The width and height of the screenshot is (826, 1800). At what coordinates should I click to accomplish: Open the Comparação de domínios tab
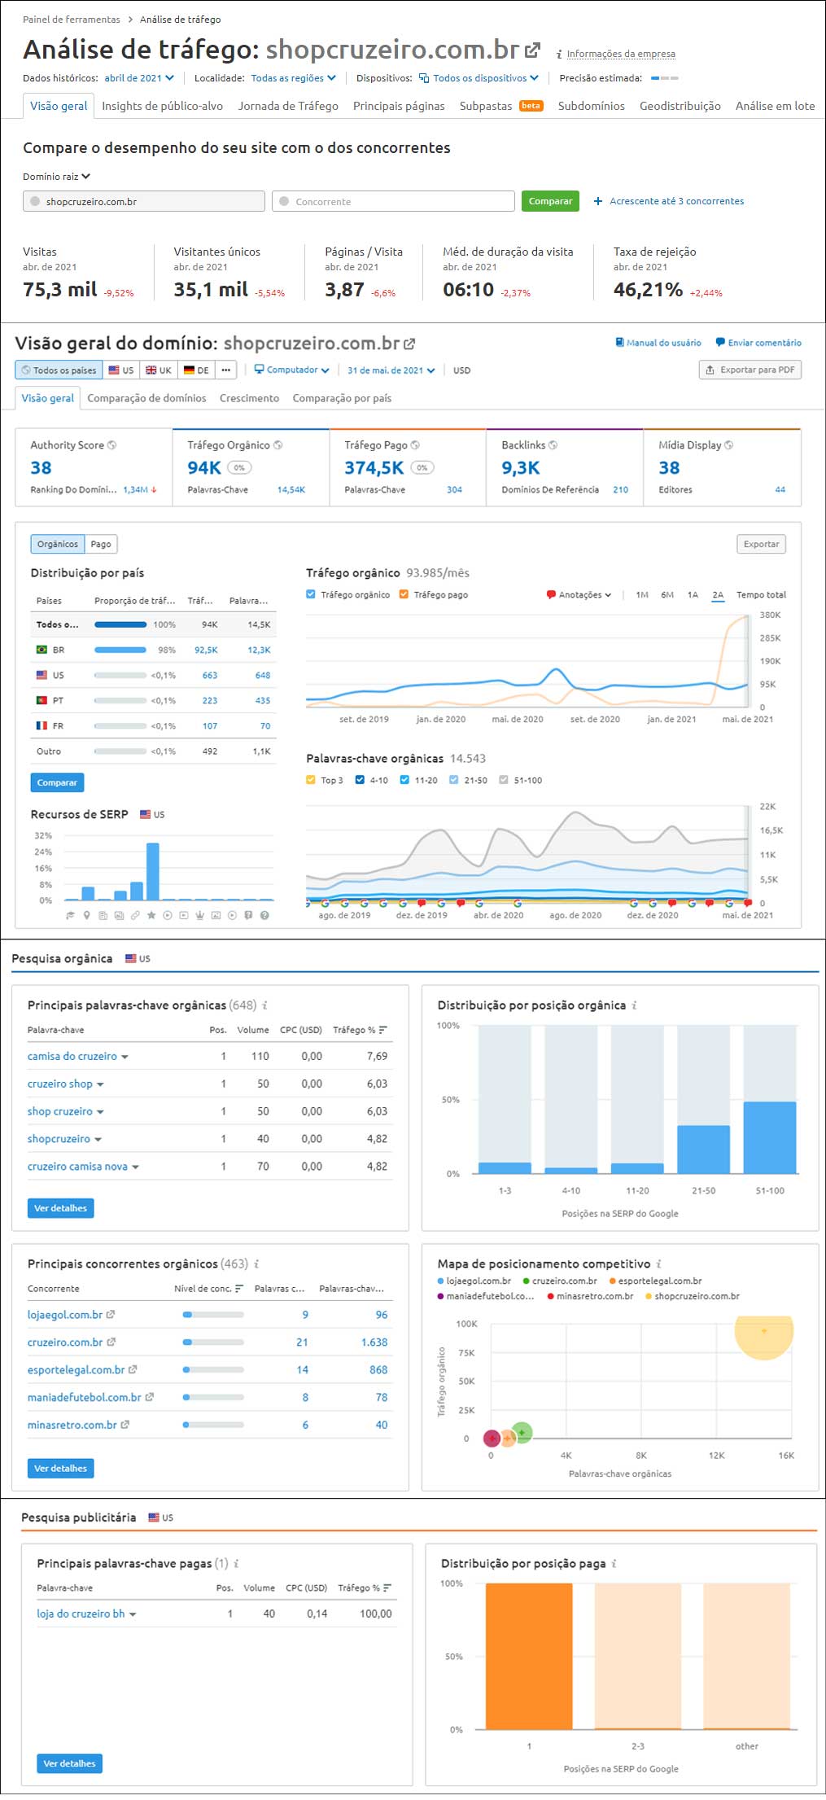pos(146,398)
